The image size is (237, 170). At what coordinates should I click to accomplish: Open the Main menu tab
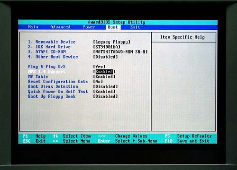tap(33, 27)
